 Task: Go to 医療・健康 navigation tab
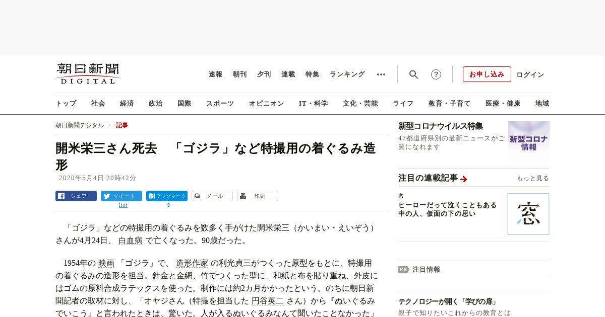(x=503, y=104)
